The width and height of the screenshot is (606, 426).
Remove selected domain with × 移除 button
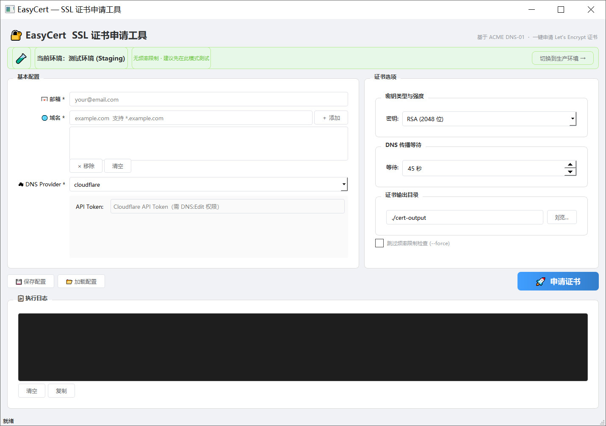click(86, 166)
